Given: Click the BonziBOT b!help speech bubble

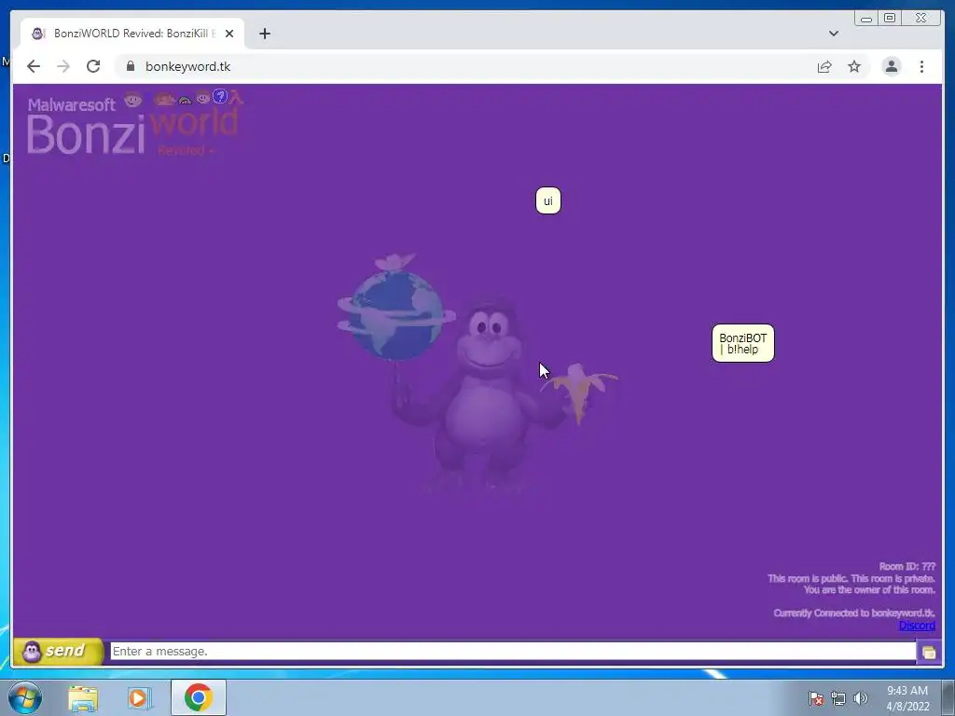Looking at the screenshot, I should pos(743,343).
